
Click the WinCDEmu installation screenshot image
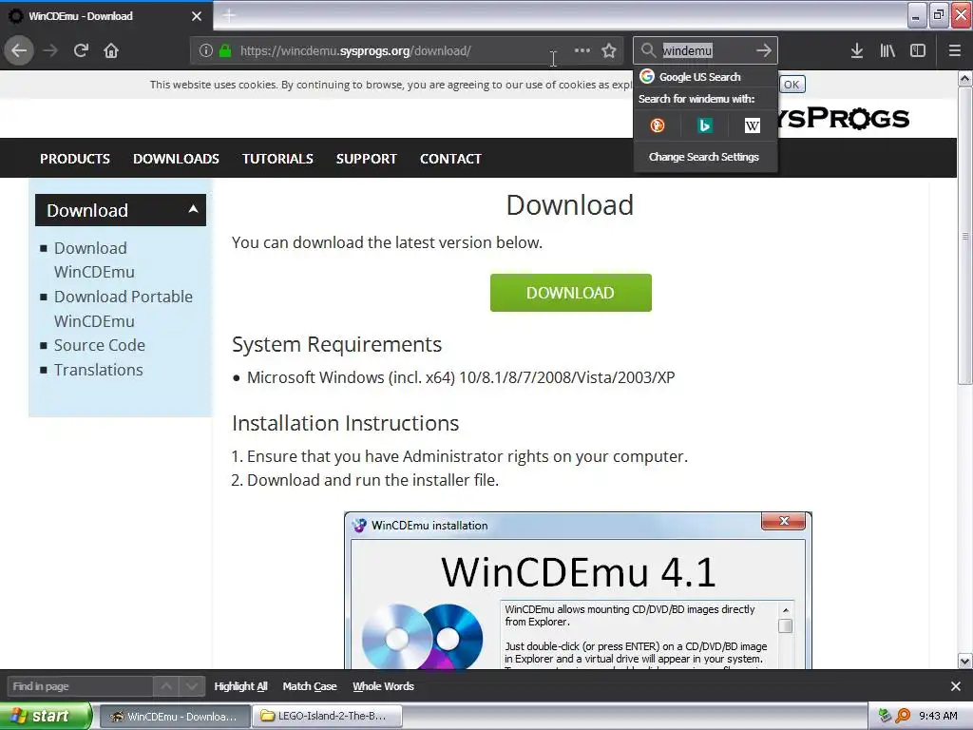tap(578, 590)
